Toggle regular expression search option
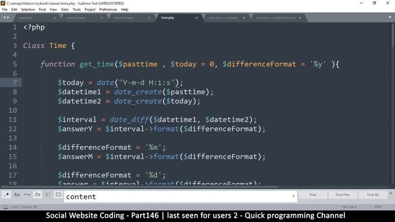The image size is (395, 222). click(6, 195)
